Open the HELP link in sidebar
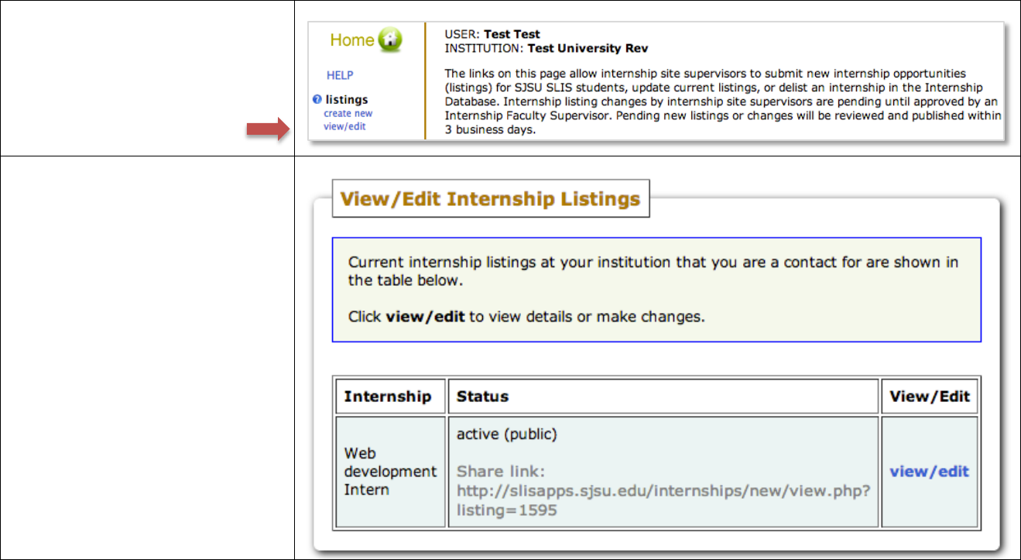The height and width of the screenshot is (560, 1021). (340, 75)
